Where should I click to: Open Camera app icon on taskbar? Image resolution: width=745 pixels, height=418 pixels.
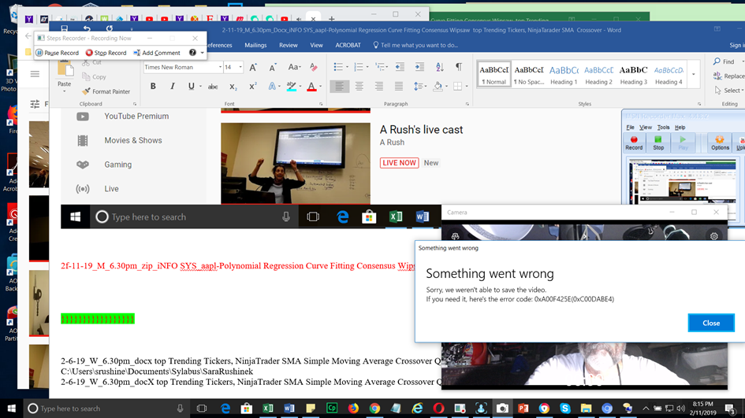coord(501,408)
